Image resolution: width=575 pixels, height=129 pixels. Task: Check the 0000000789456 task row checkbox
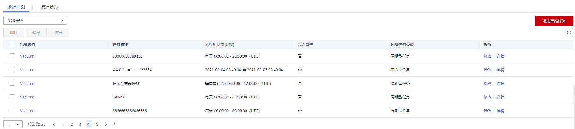point(12,56)
